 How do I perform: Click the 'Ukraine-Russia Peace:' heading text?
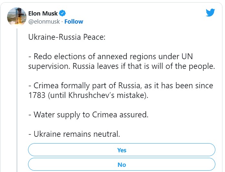(67, 37)
